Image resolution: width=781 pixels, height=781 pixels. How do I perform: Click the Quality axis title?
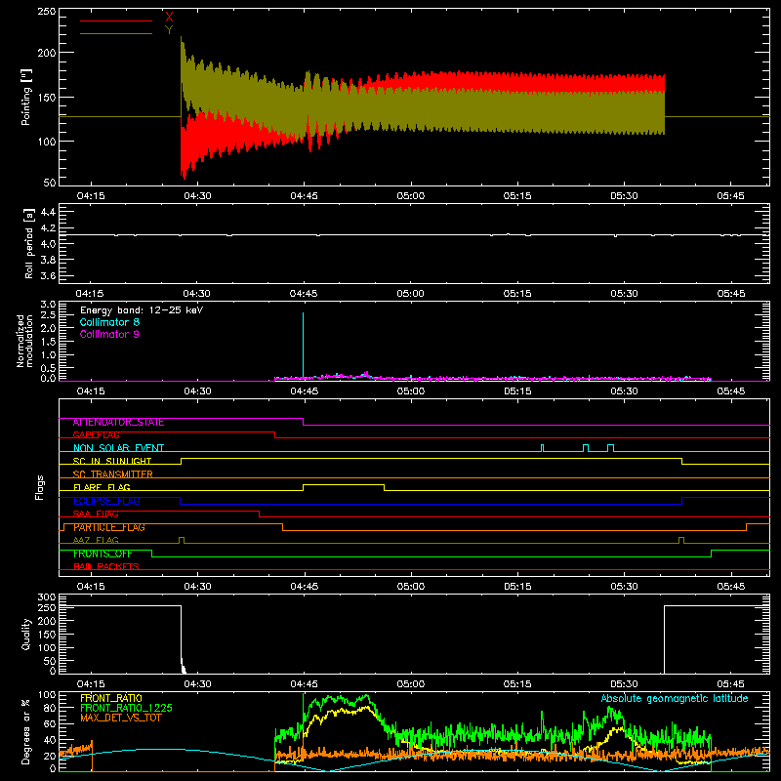(x=26, y=634)
